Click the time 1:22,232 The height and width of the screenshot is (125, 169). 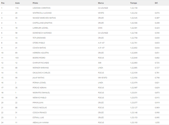[x=134, y=13]
